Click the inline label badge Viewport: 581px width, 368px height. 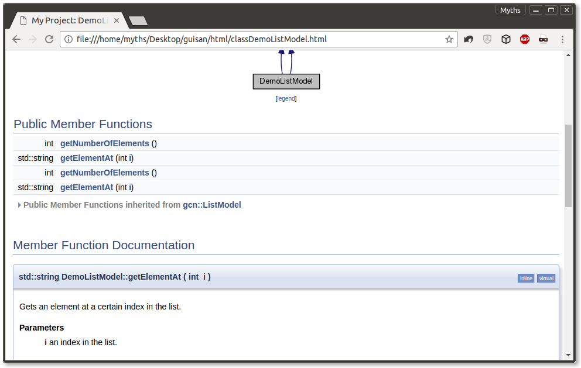click(526, 278)
